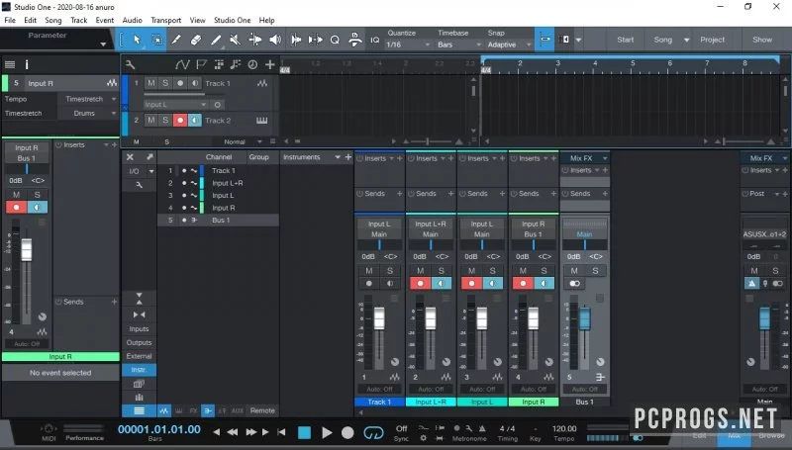Solo the Input R mixer channel 4
This screenshot has width=792, height=450.
pos(544,271)
